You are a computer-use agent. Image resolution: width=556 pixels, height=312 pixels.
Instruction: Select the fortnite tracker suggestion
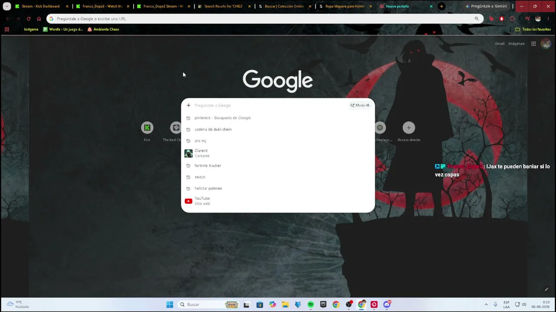(278, 166)
